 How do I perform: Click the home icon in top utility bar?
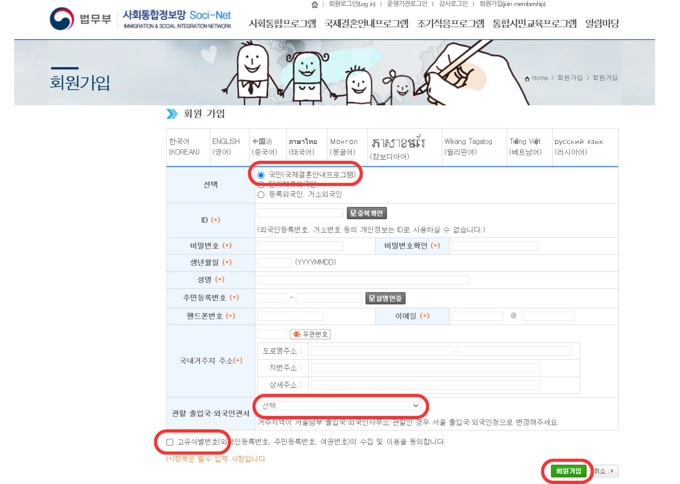tap(314, 4)
